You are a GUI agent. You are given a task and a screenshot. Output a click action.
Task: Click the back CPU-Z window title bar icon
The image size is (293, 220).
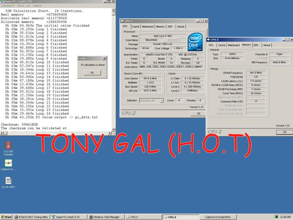point(122,21)
